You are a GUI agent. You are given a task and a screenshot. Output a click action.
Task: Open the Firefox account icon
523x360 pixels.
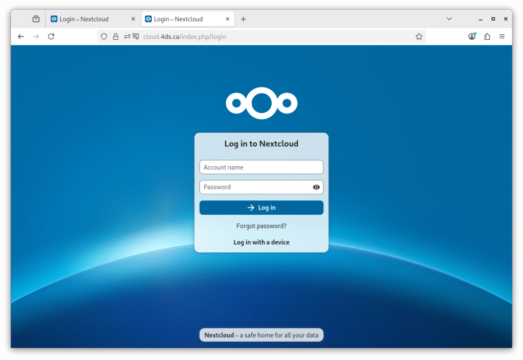(x=472, y=36)
